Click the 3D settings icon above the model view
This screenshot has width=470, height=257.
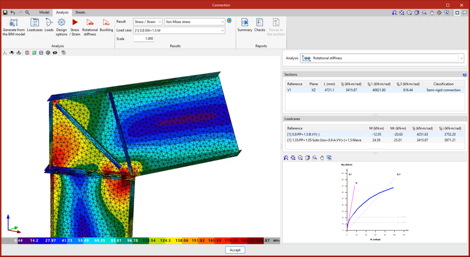click(63, 53)
